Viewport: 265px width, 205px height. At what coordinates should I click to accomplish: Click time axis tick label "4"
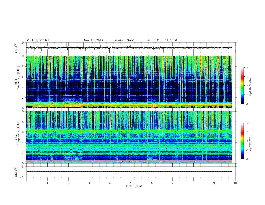110,183
